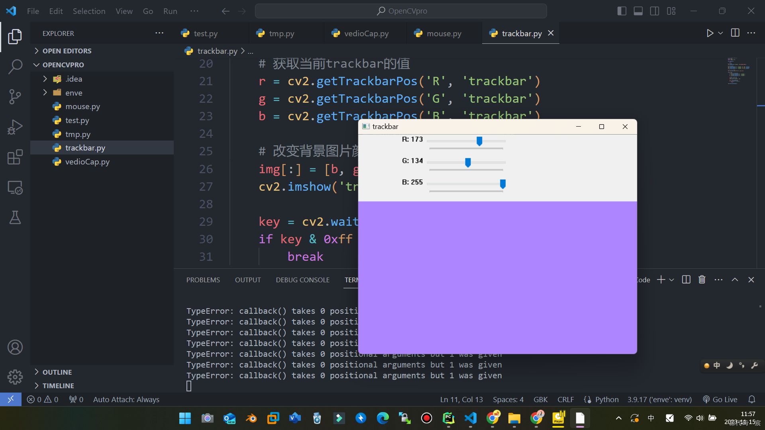Select Python language mode in status bar
The image size is (765, 430).
pos(606,399)
